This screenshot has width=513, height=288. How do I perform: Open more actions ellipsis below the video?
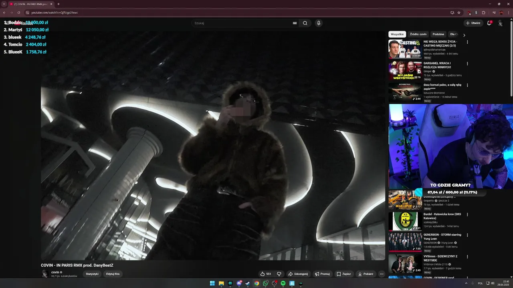[x=382, y=274]
